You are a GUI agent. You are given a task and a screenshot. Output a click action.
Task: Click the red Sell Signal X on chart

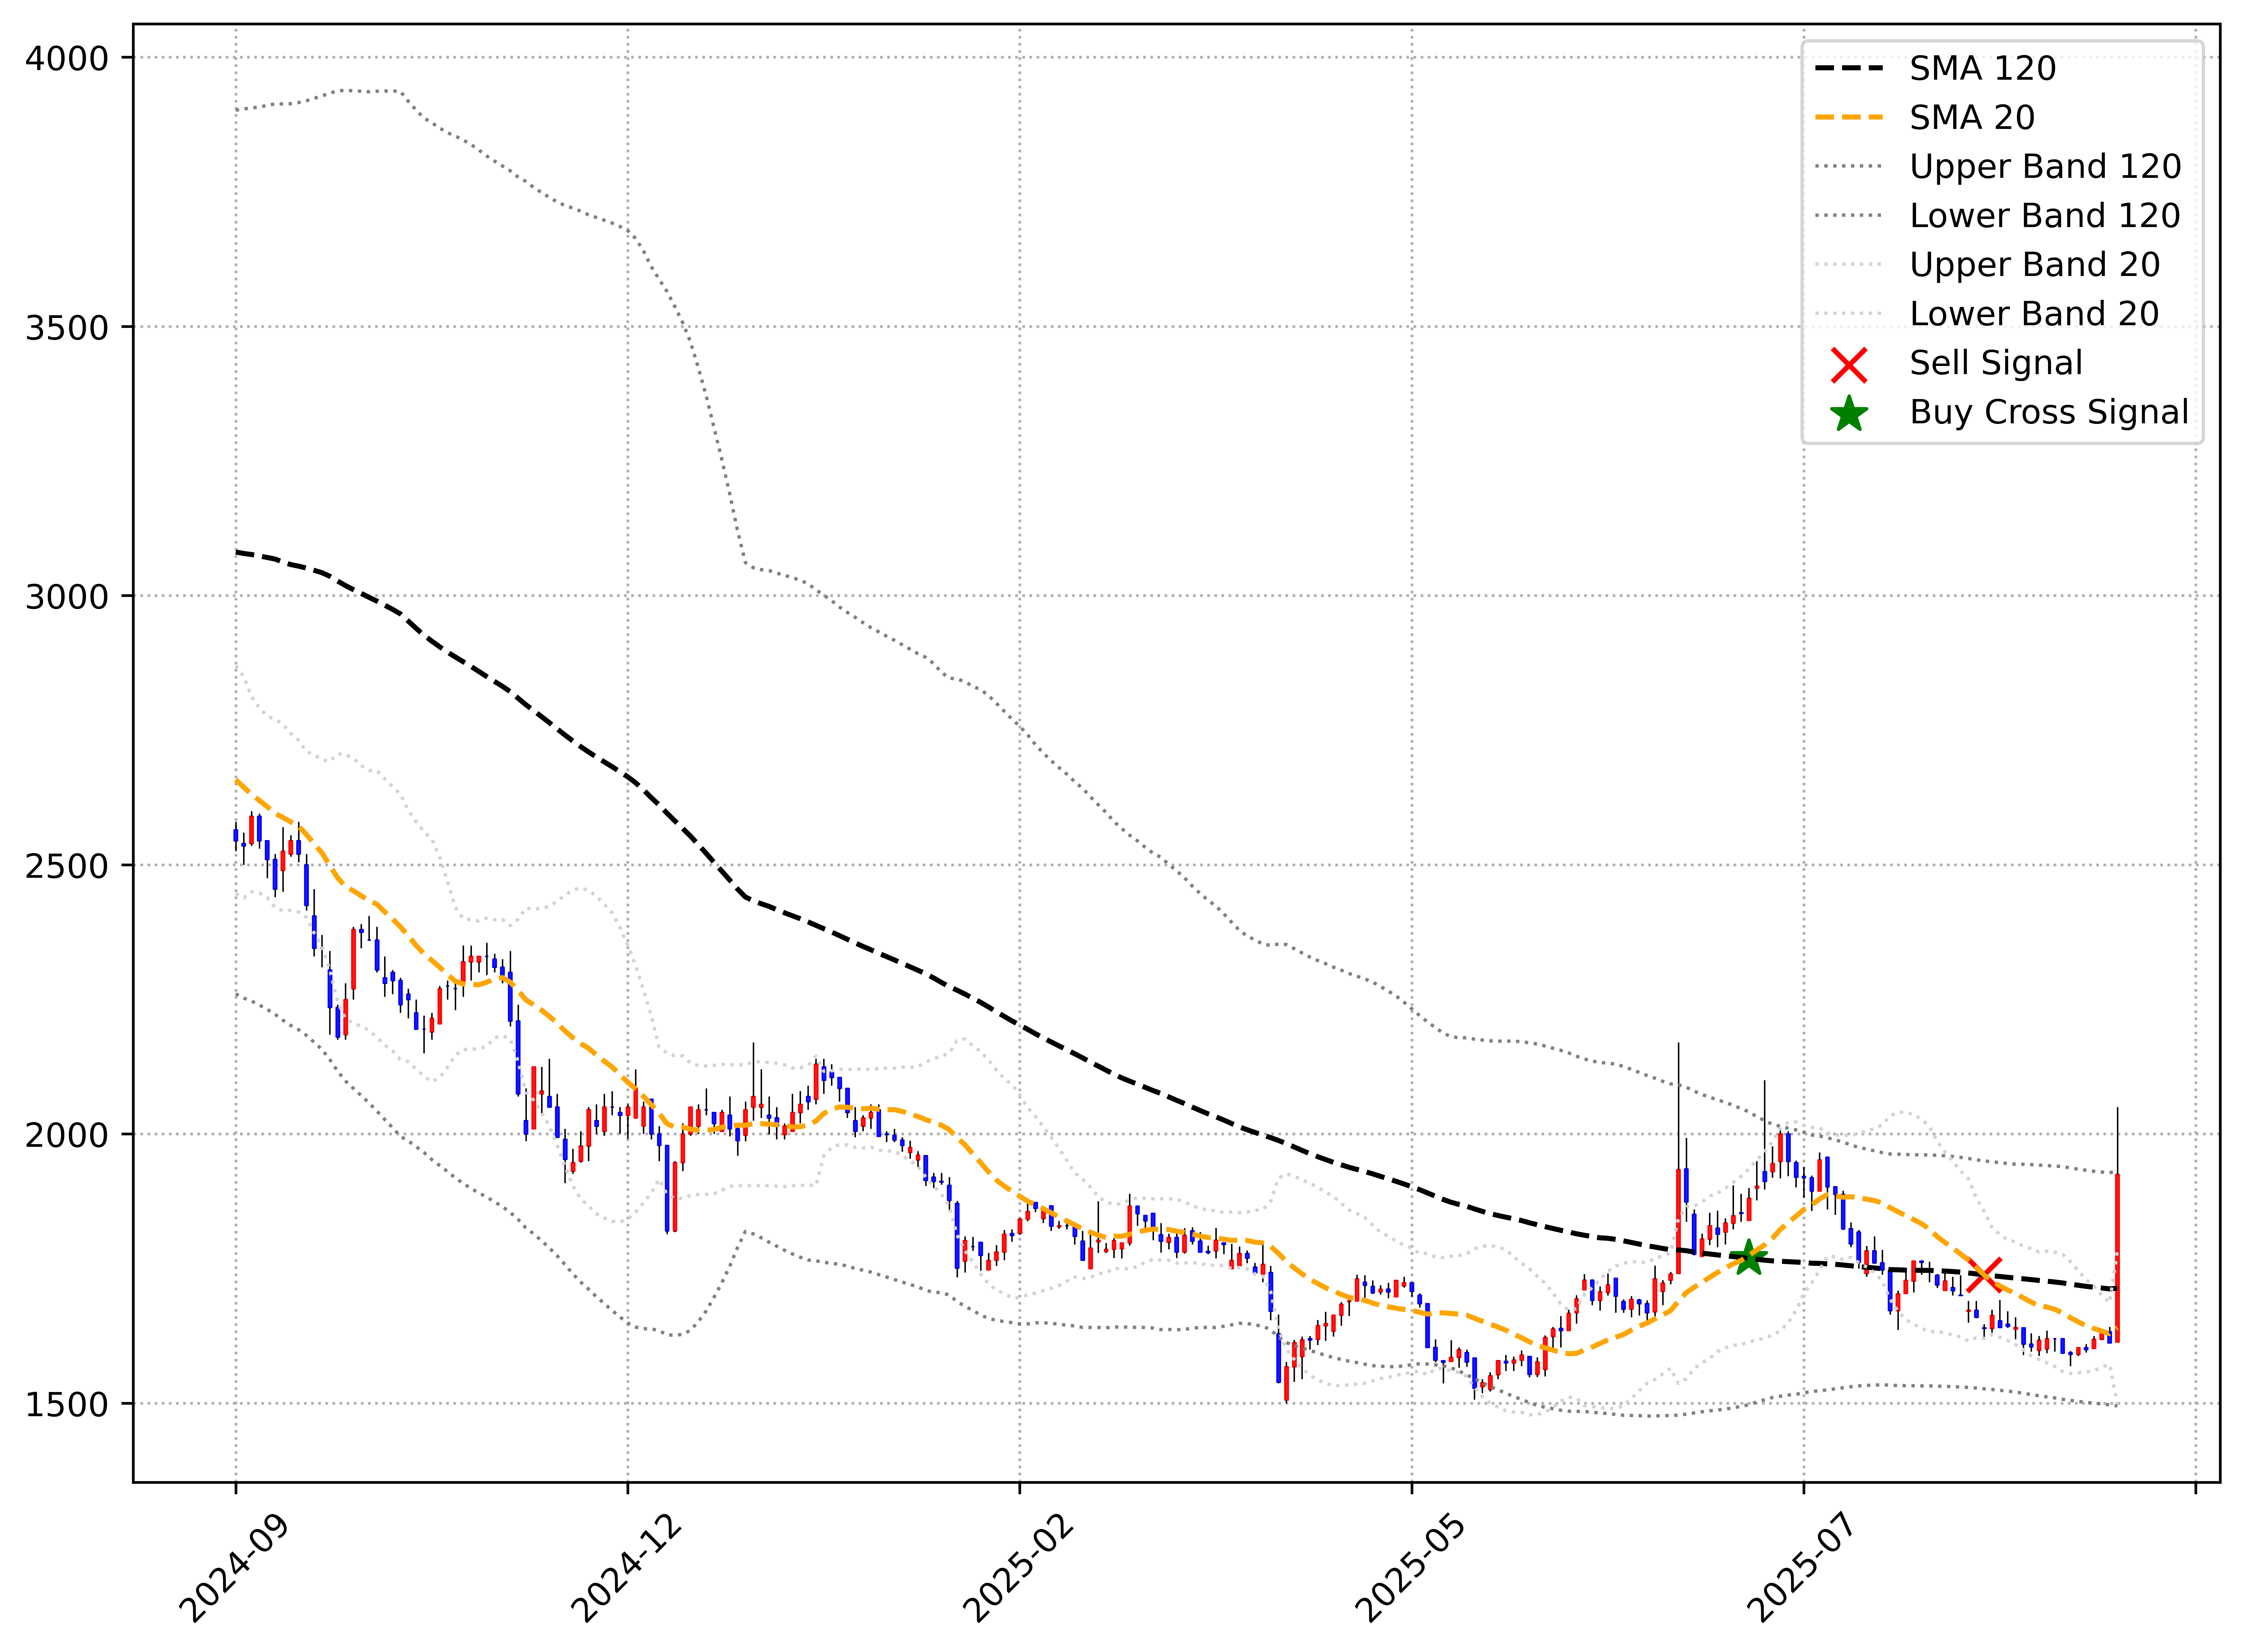pyautogui.click(x=1984, y=1275)
